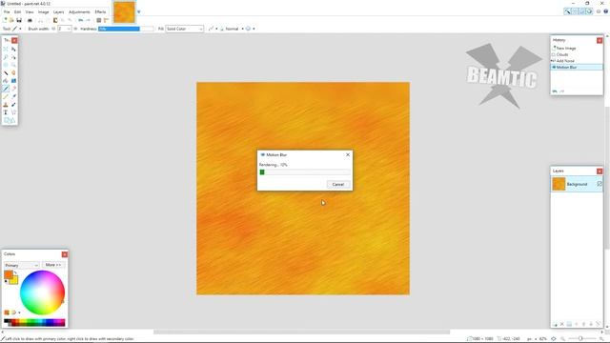Toggle Tools window button at top right
610x343 pixels.
(567, 11)
